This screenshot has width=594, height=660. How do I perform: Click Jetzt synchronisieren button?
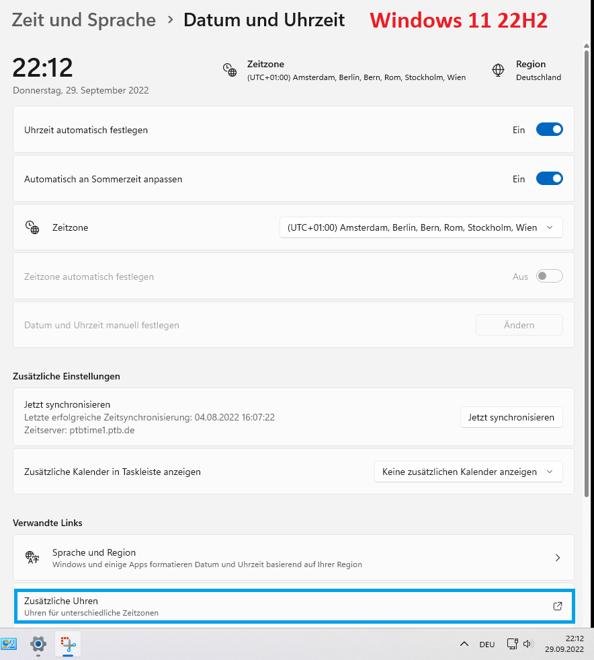(511, 417)
